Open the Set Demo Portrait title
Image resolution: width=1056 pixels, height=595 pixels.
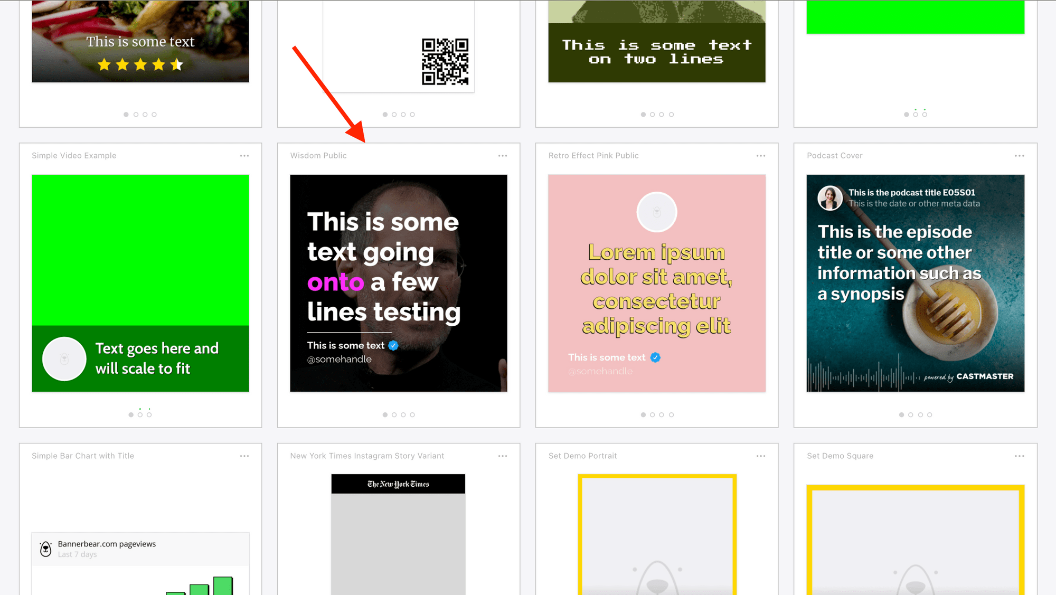pos(582,456)
